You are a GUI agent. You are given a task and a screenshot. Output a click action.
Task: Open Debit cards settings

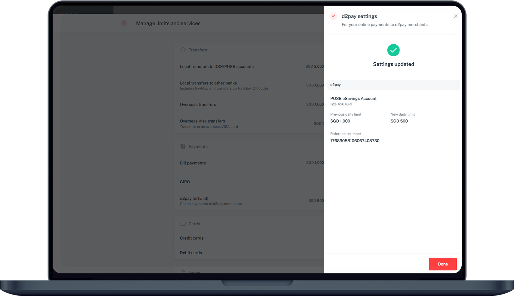click(x=191, y=253)
